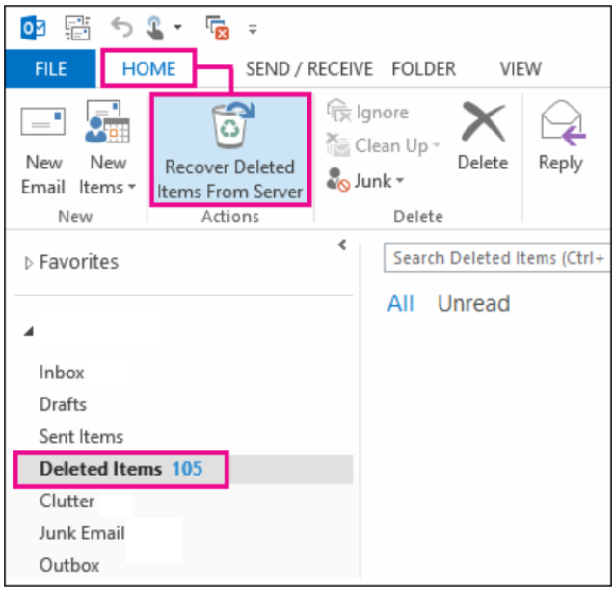Filter by Unread messages
The image size is (614, 592).
474,303
